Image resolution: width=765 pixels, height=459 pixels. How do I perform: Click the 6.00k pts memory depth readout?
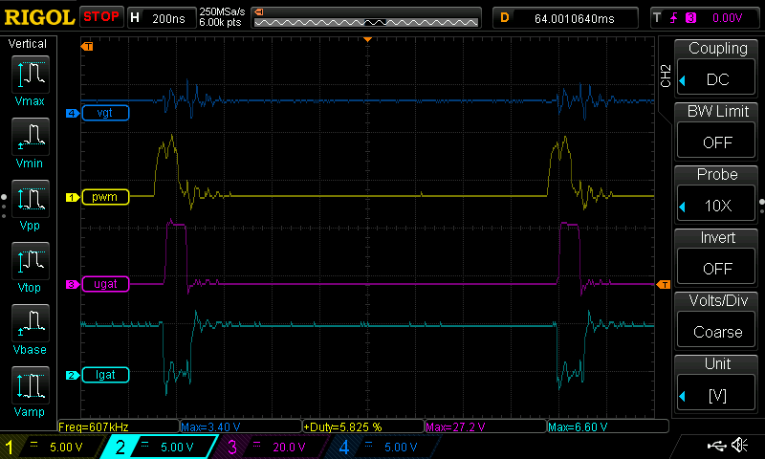point(220,22)
